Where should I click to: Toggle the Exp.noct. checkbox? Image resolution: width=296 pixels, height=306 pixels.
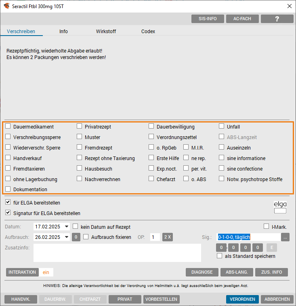point(151,168)
